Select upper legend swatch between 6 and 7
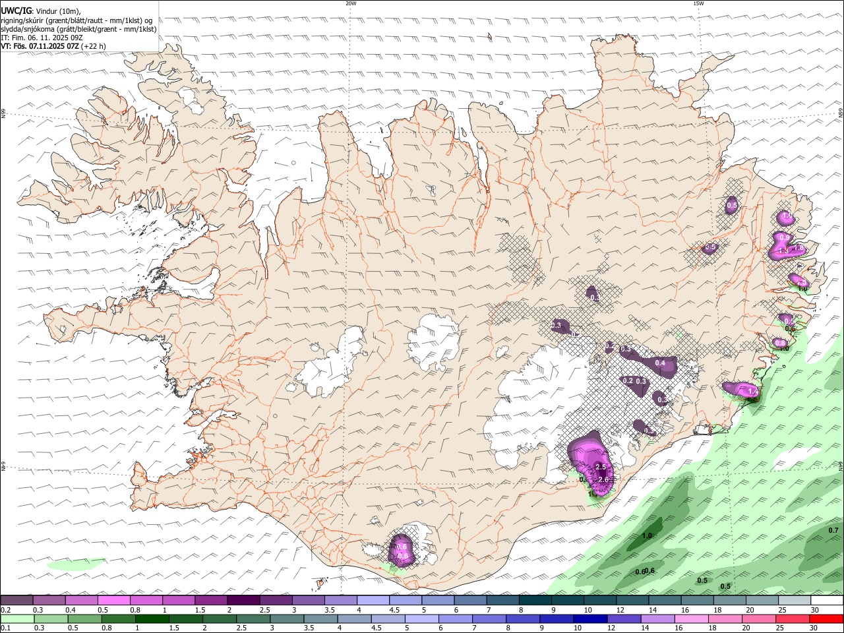This screenshot has width=844, height=633. coord(470,600)
